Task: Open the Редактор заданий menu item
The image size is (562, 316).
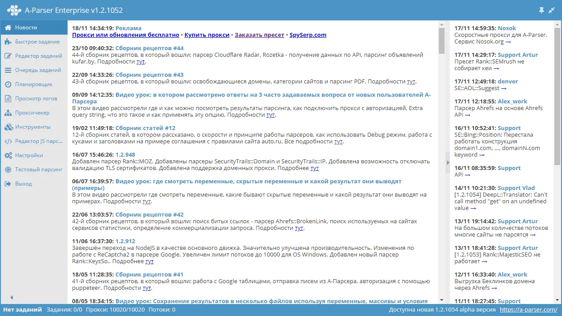Action: tap(34, 56)
